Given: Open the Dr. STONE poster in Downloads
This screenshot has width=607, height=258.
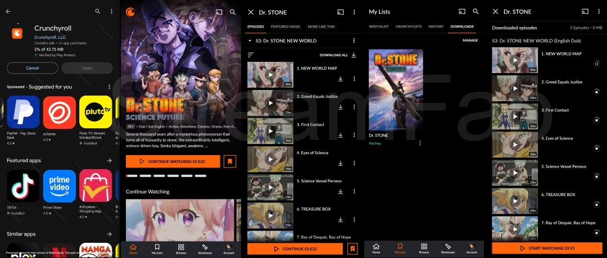Looking at the screenshot, I should [396, 90].
